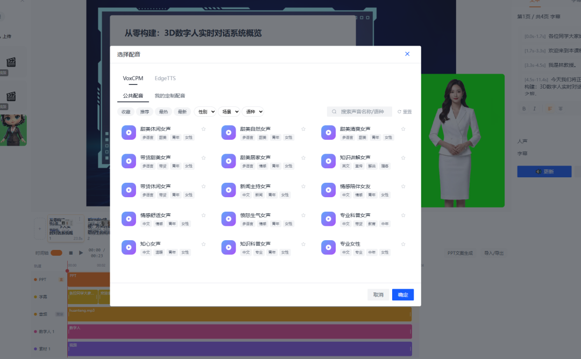Screen dimensions: 581x359
Task: Select the huanteng.mp3 audio clip
Action: (240, 314)
